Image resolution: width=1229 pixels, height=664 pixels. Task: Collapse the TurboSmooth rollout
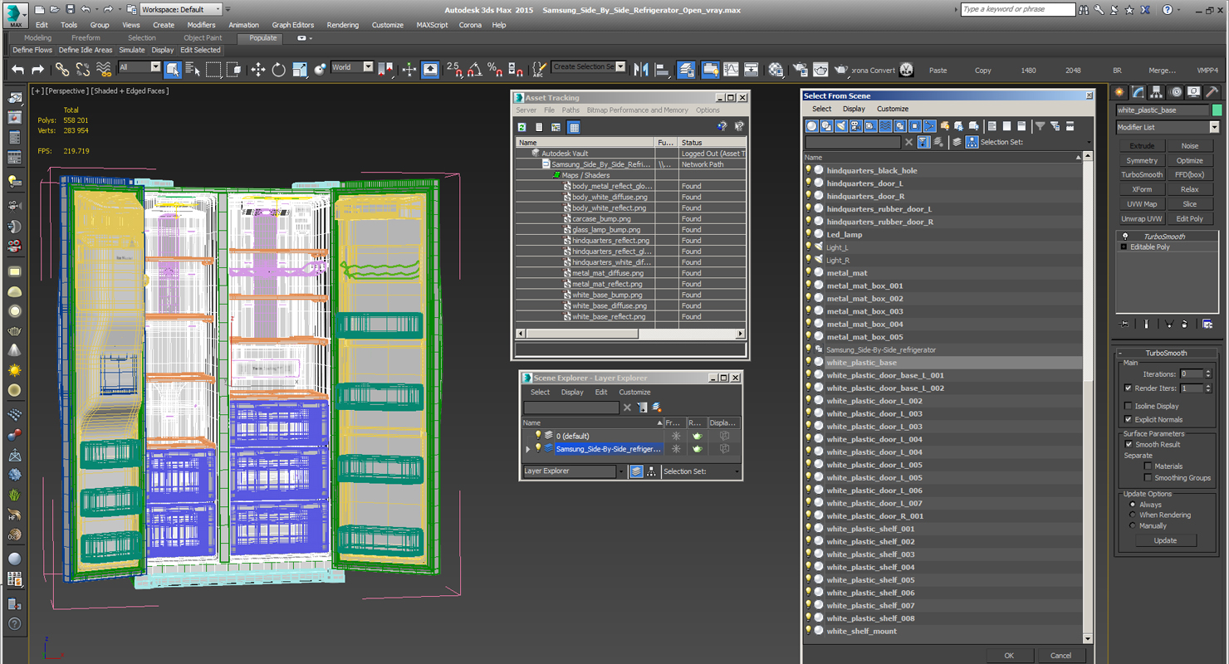coord(1120,353)
